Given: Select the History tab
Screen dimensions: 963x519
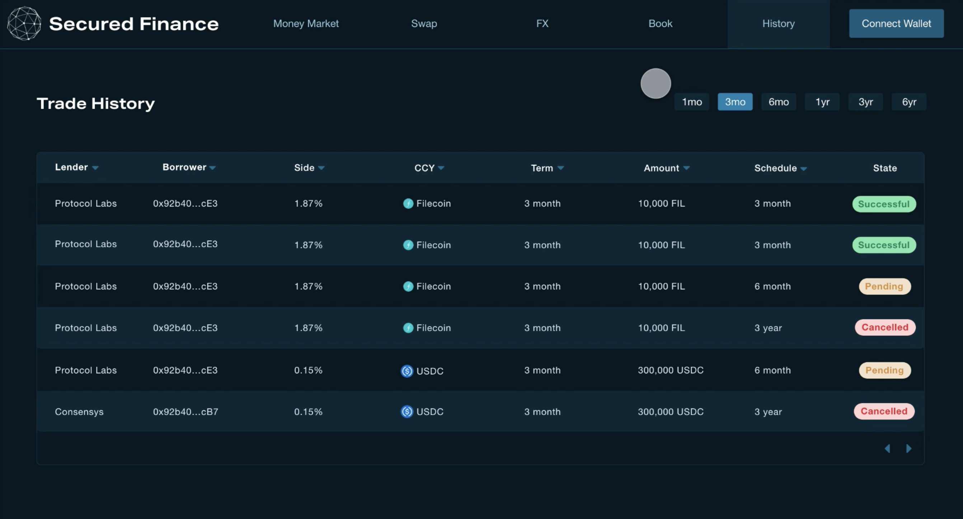Looking at the screenshot, I should coord(779,24).
